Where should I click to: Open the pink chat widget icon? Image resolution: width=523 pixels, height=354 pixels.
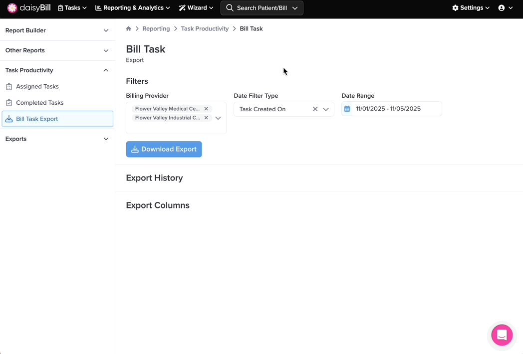point(502,335)
